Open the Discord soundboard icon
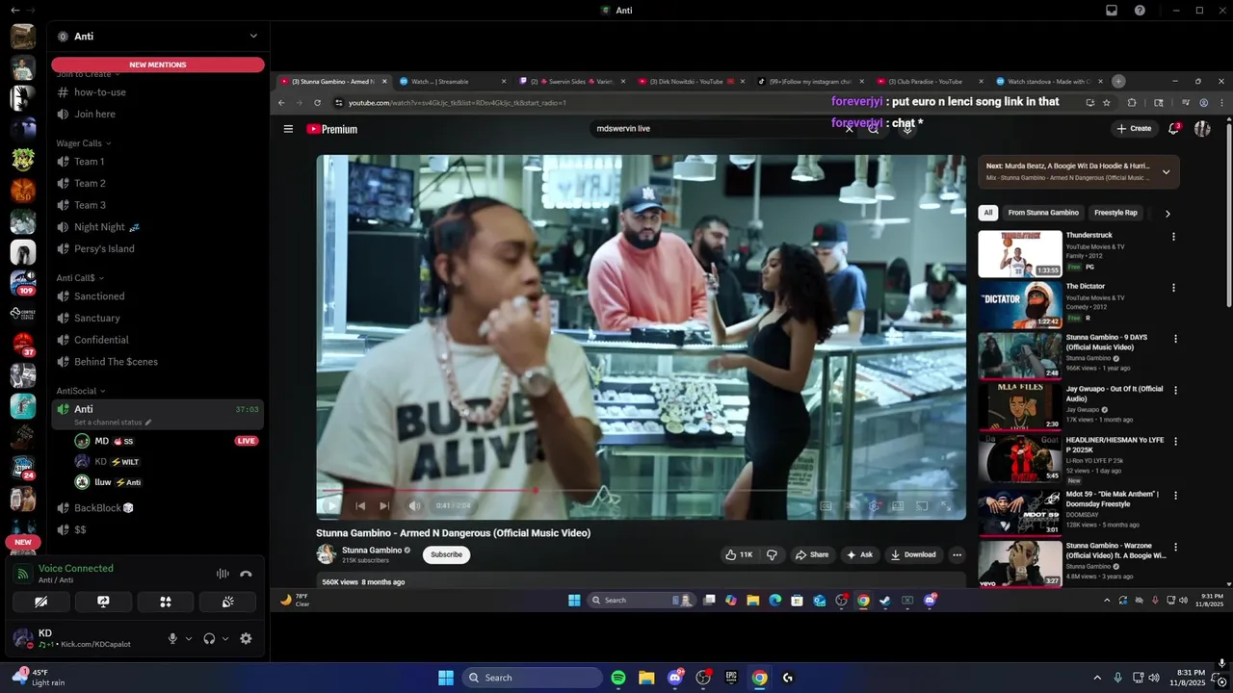The height and width of the screenshot is (693, 1233). click(227, 602)
